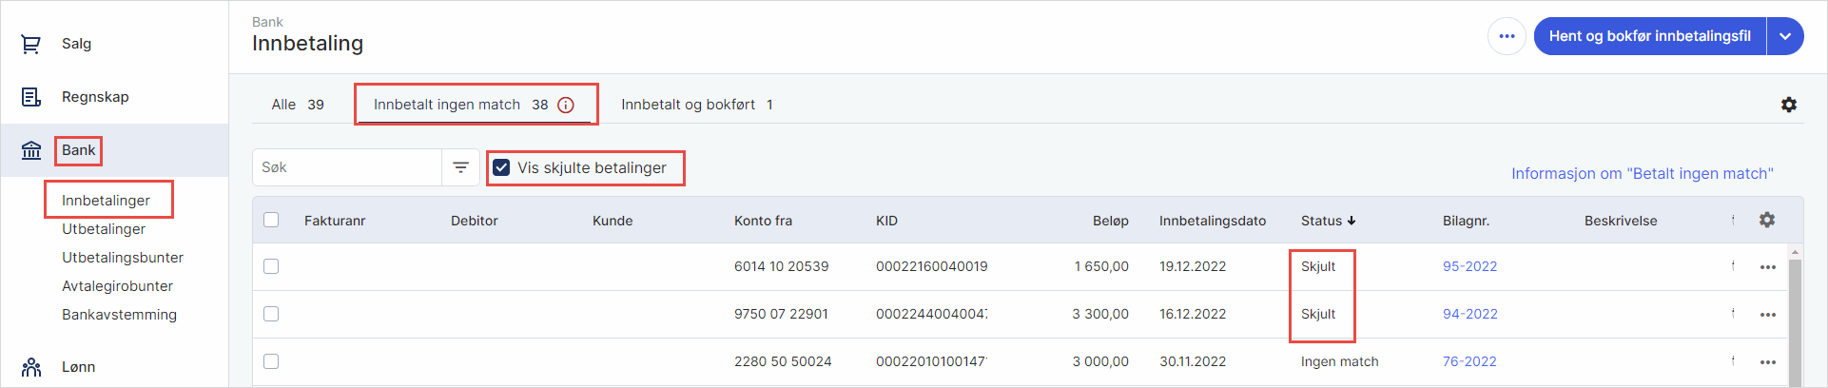
Task: Switch to the Alle tab
Action: point(297,105)
